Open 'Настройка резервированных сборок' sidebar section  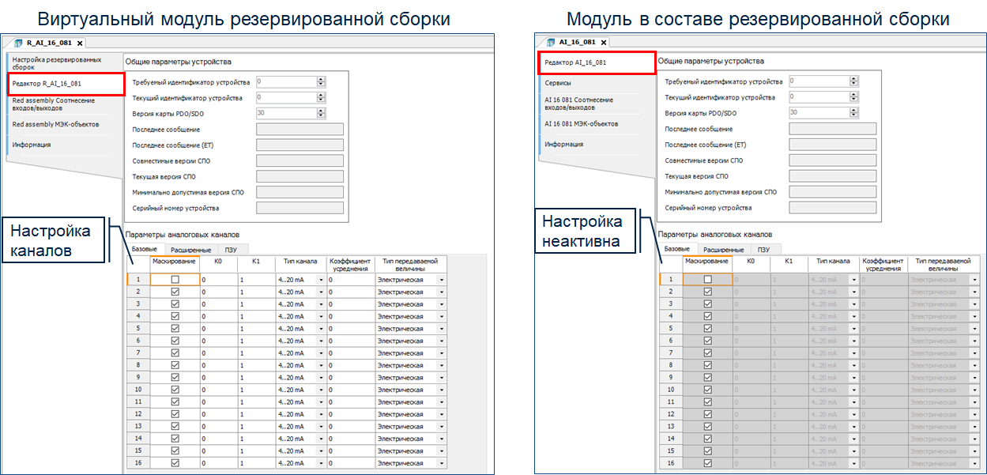57,63
